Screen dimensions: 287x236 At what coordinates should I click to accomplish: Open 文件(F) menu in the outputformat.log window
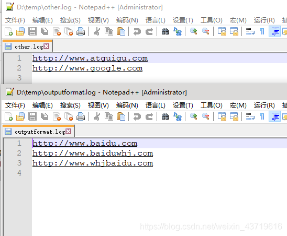(x=15, y=105)
